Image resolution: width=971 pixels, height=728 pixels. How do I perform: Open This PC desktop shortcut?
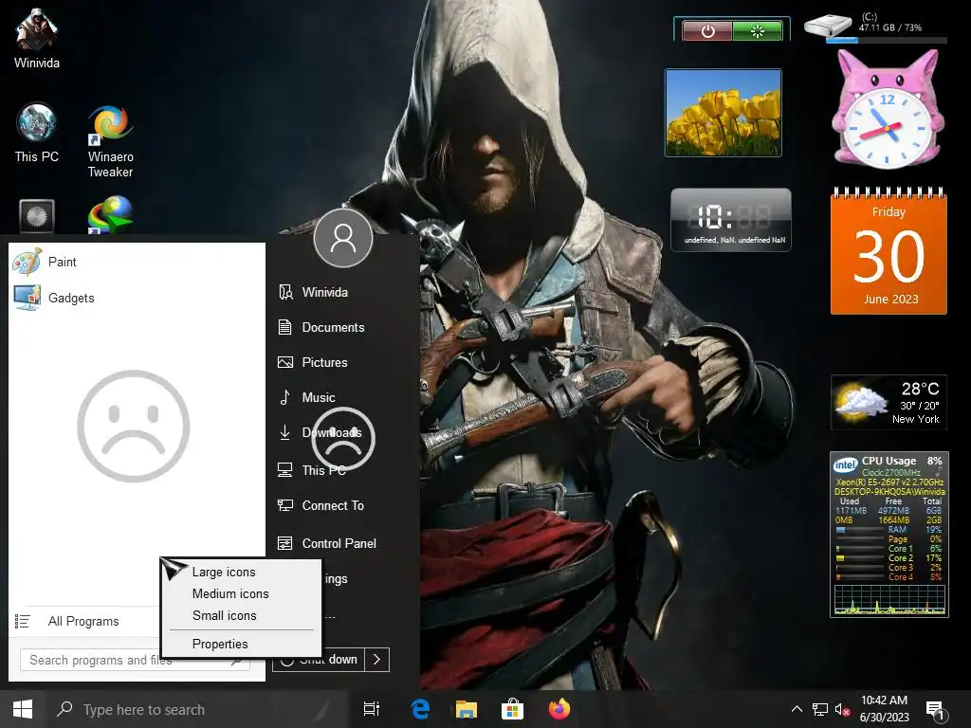(x=37, y=133)
